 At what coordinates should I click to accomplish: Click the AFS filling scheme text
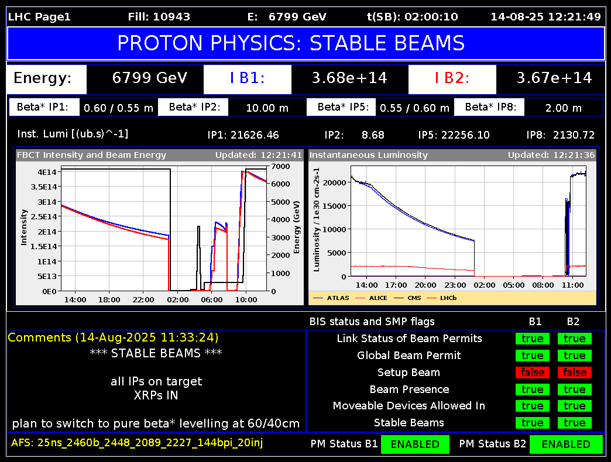pos(137,443)
